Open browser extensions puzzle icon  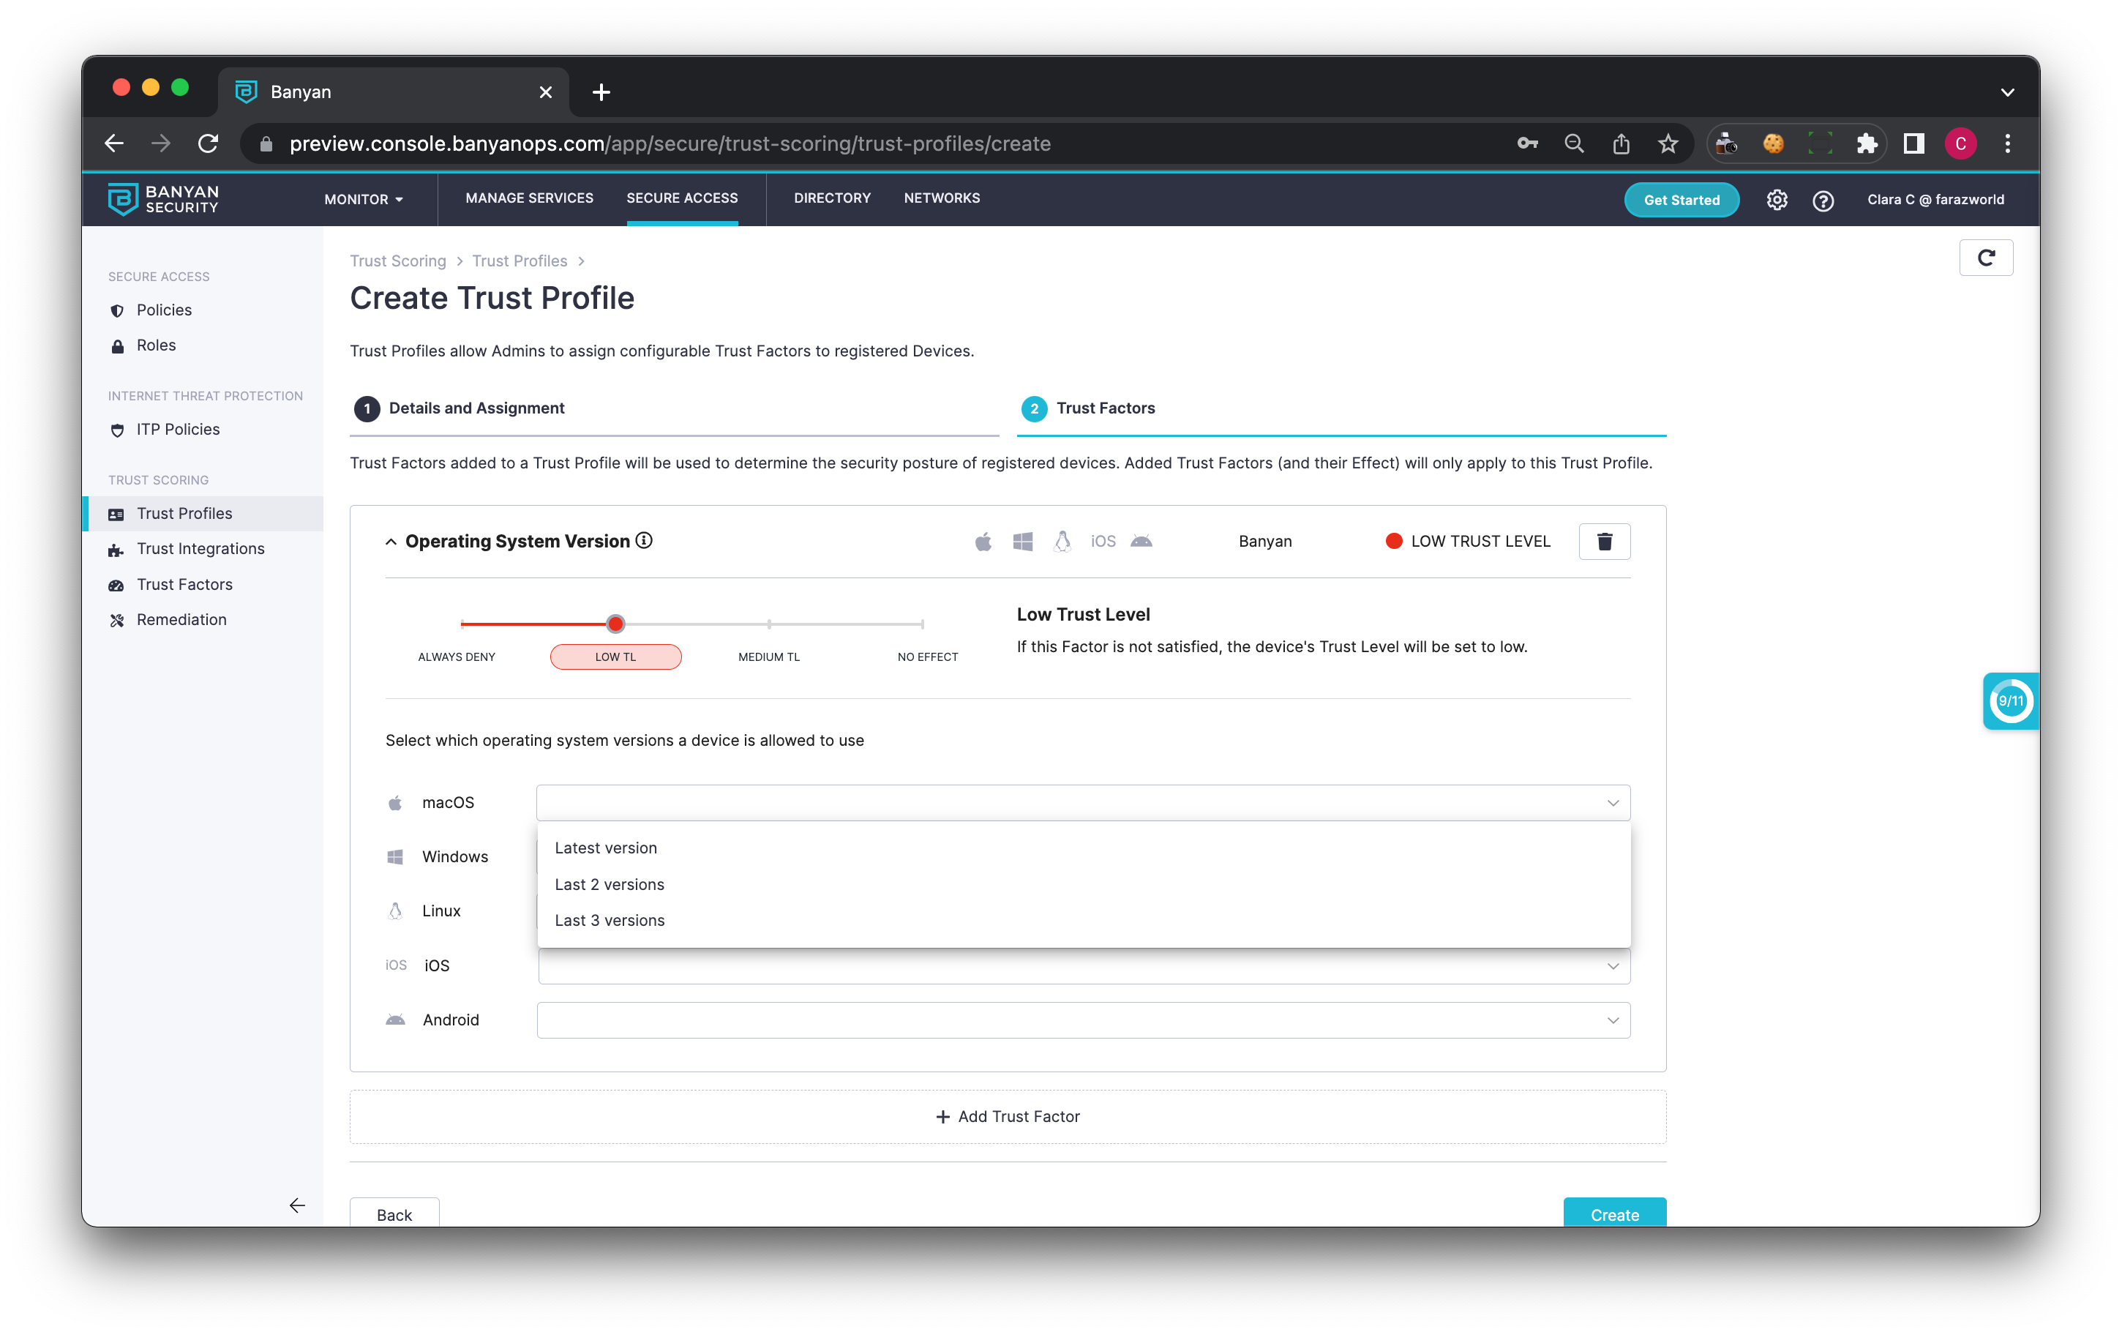point(1867,143)
